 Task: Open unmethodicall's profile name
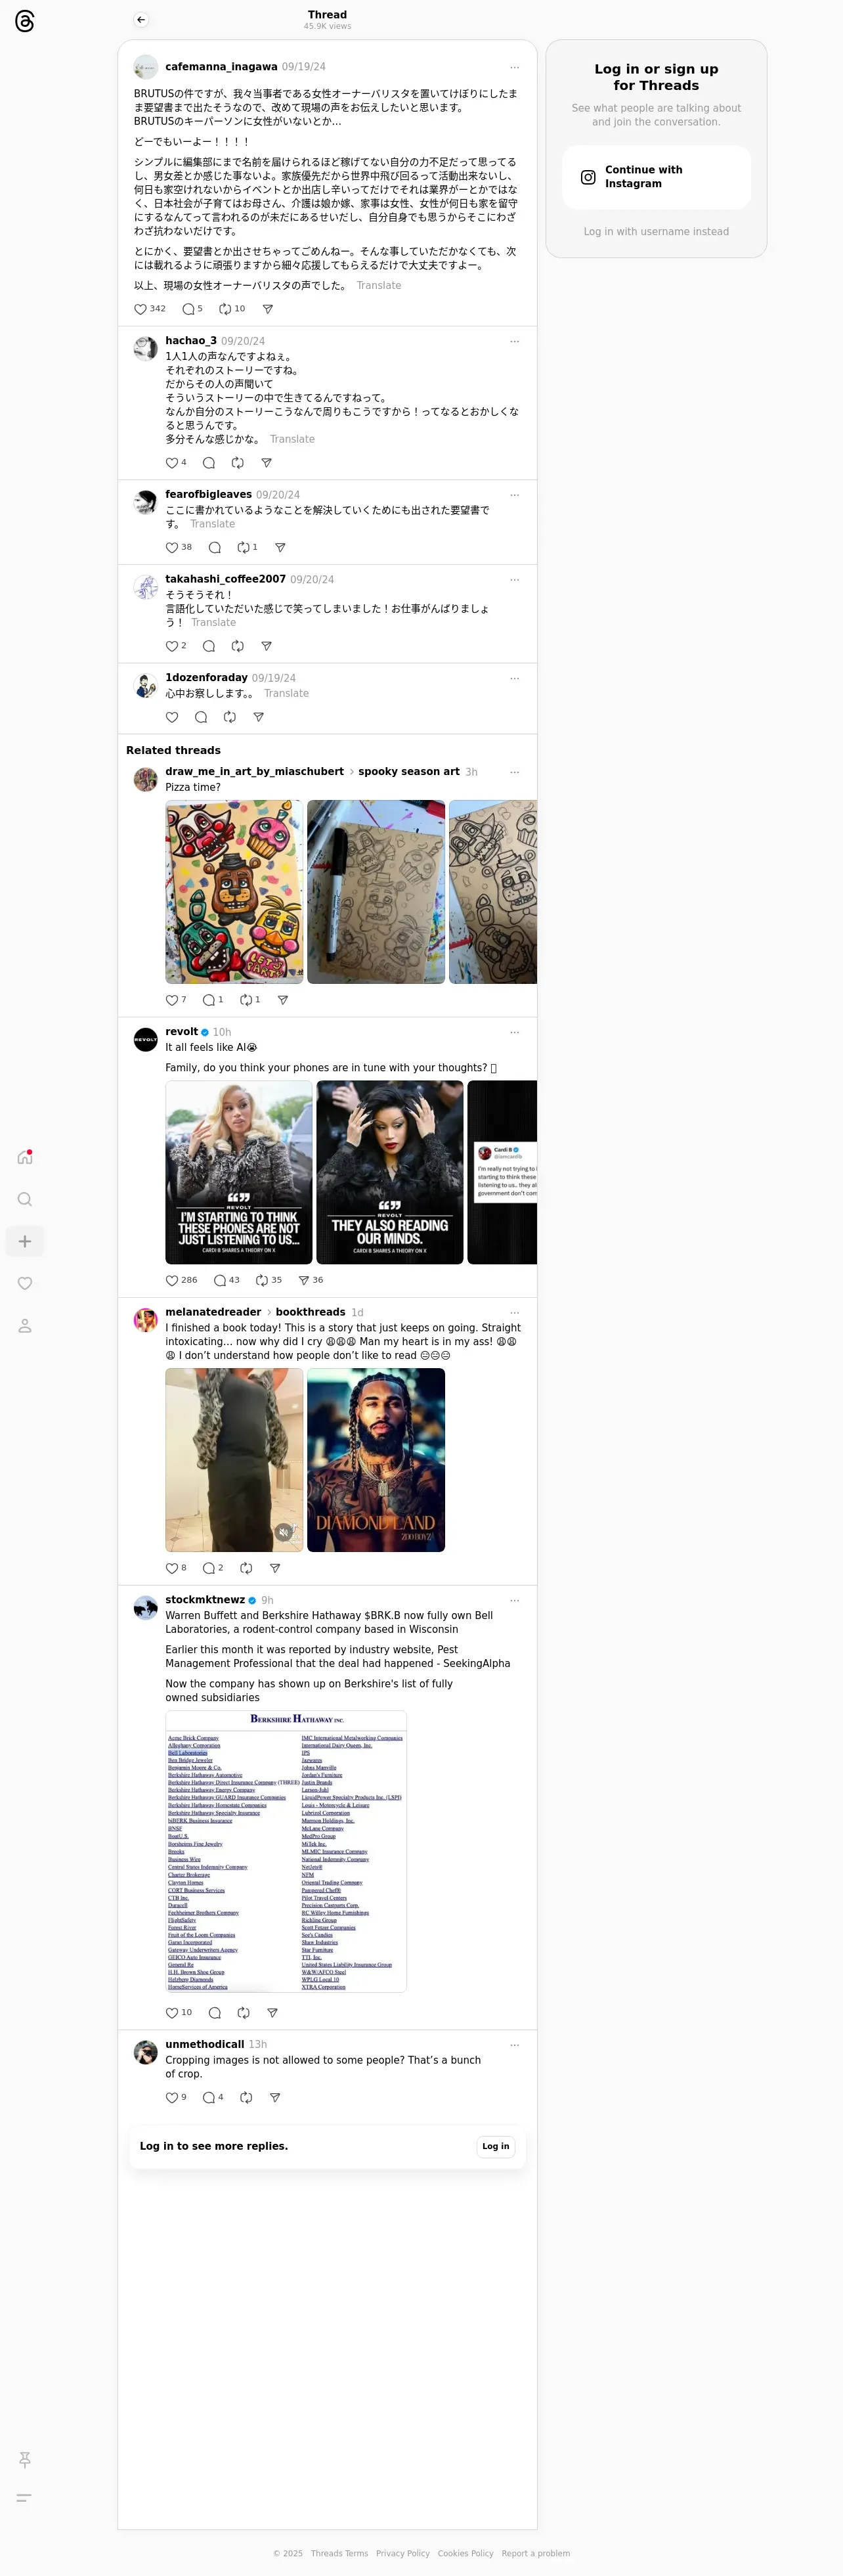point(205,2045)
